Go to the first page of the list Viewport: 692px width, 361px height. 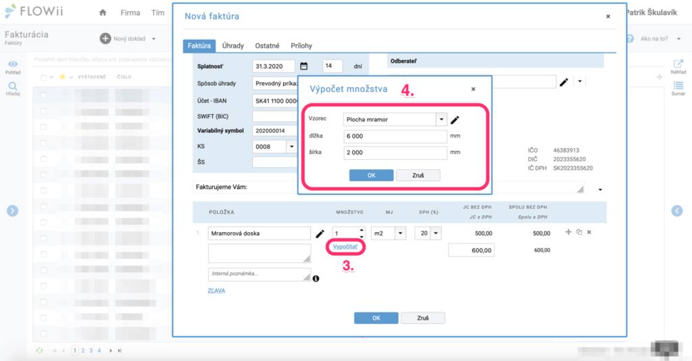[55, 351]
